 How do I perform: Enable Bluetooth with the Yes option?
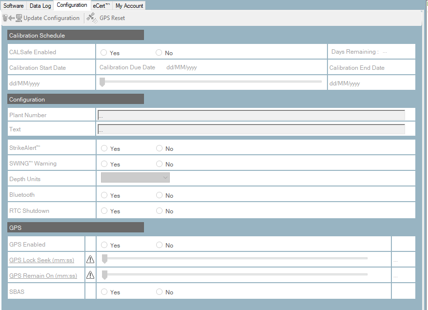click(x=103, y=195)
